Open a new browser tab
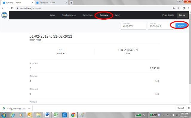This screenshot has height=118, width=191. click(71, 3)
